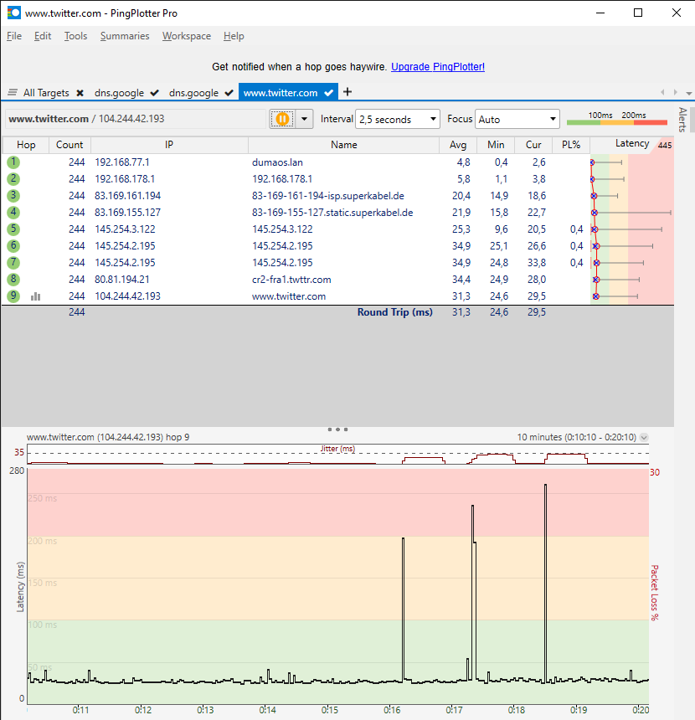Click the PL% column header
Viewport: 695px width, 720px height.
click(x=571, y=145)
